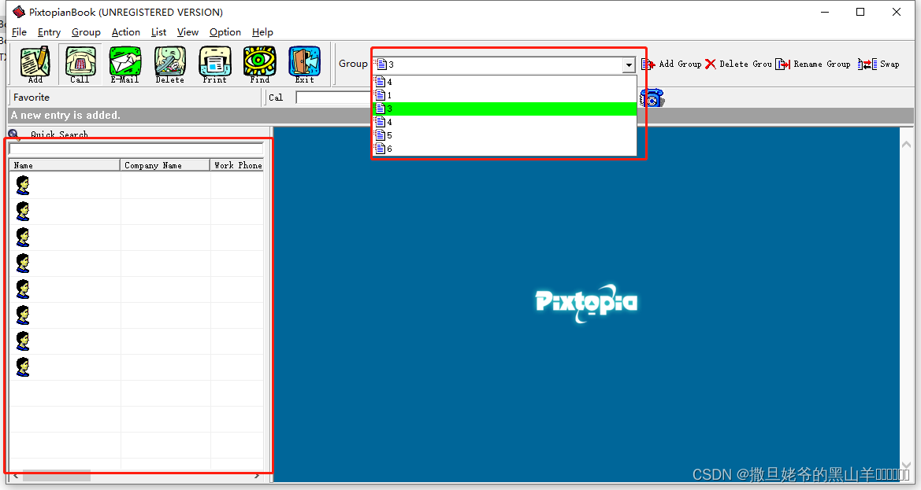Choose highlighted group 3 in dropdown list
Viewport: 921px width, 490px height.
[x=505, y=109]
